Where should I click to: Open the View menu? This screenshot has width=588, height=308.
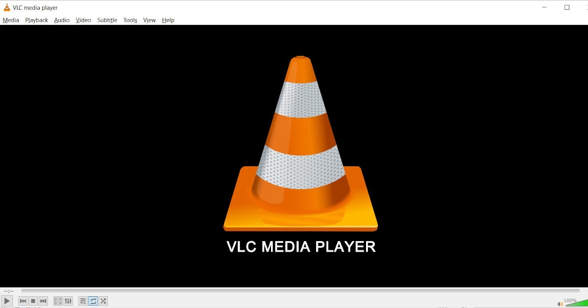tap(149, 20)
